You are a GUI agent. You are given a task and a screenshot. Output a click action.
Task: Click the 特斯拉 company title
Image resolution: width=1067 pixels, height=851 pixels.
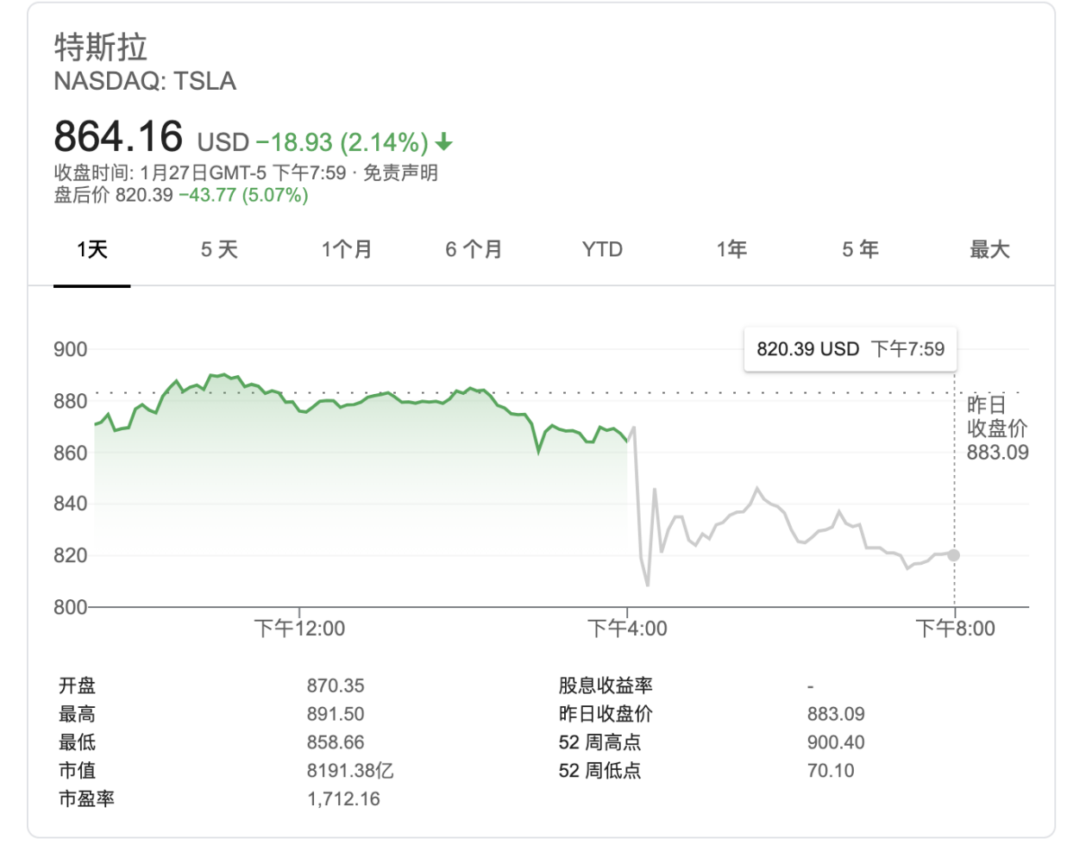pyautogui.click(x=101, y=47)
